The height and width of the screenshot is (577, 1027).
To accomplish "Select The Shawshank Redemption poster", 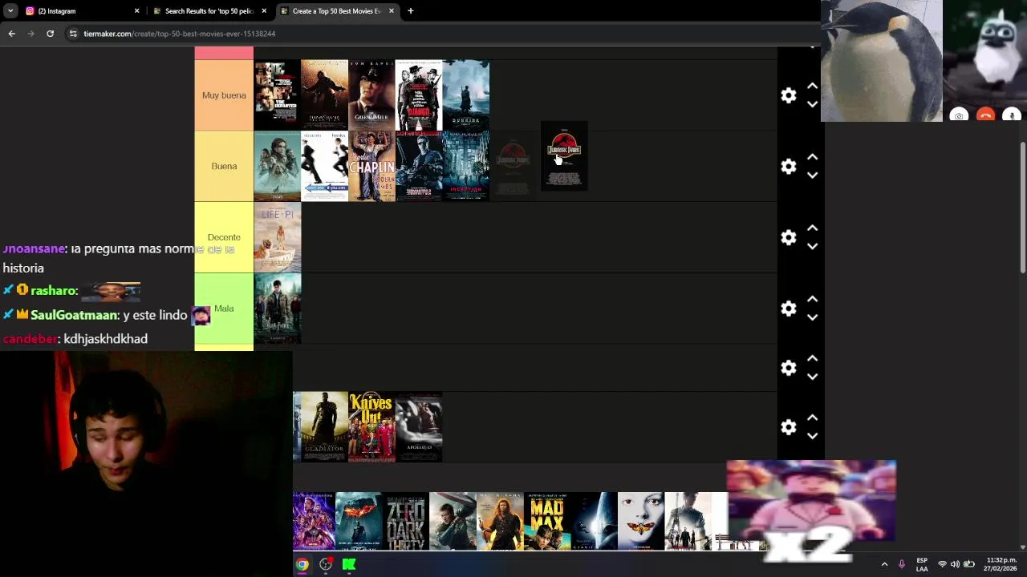I will 324,95.
